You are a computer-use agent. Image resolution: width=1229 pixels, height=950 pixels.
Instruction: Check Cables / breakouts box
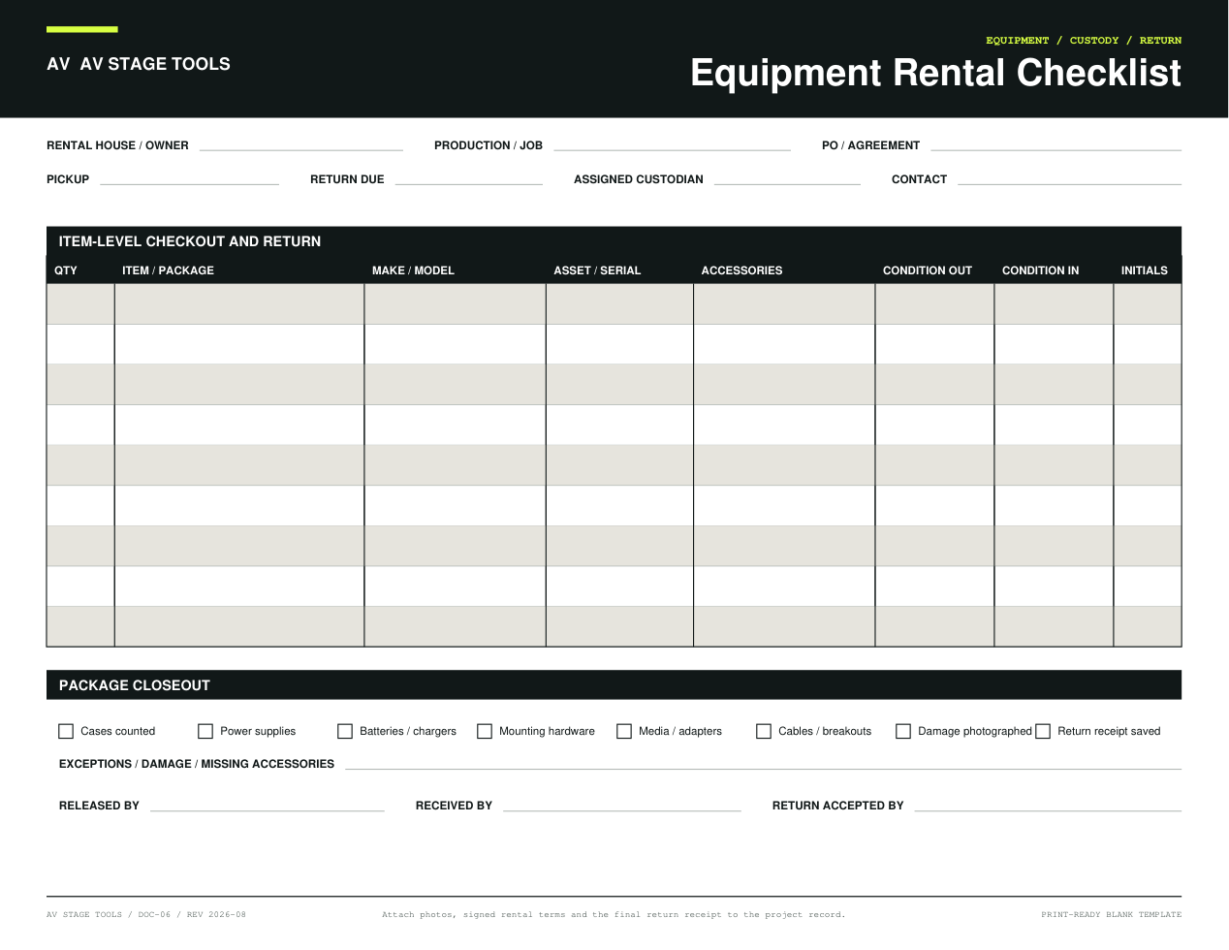(x=764, y=731)
